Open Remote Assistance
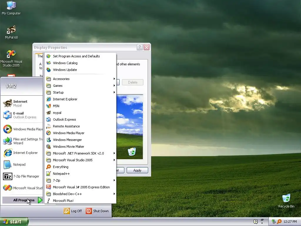 pyautogui.click(x=80, y=126)
